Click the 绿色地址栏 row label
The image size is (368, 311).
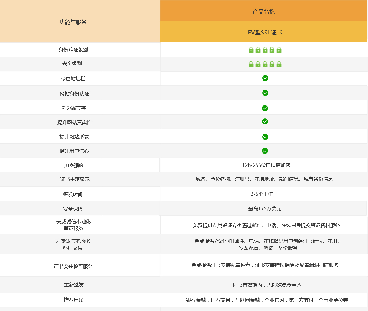(73, 78)
